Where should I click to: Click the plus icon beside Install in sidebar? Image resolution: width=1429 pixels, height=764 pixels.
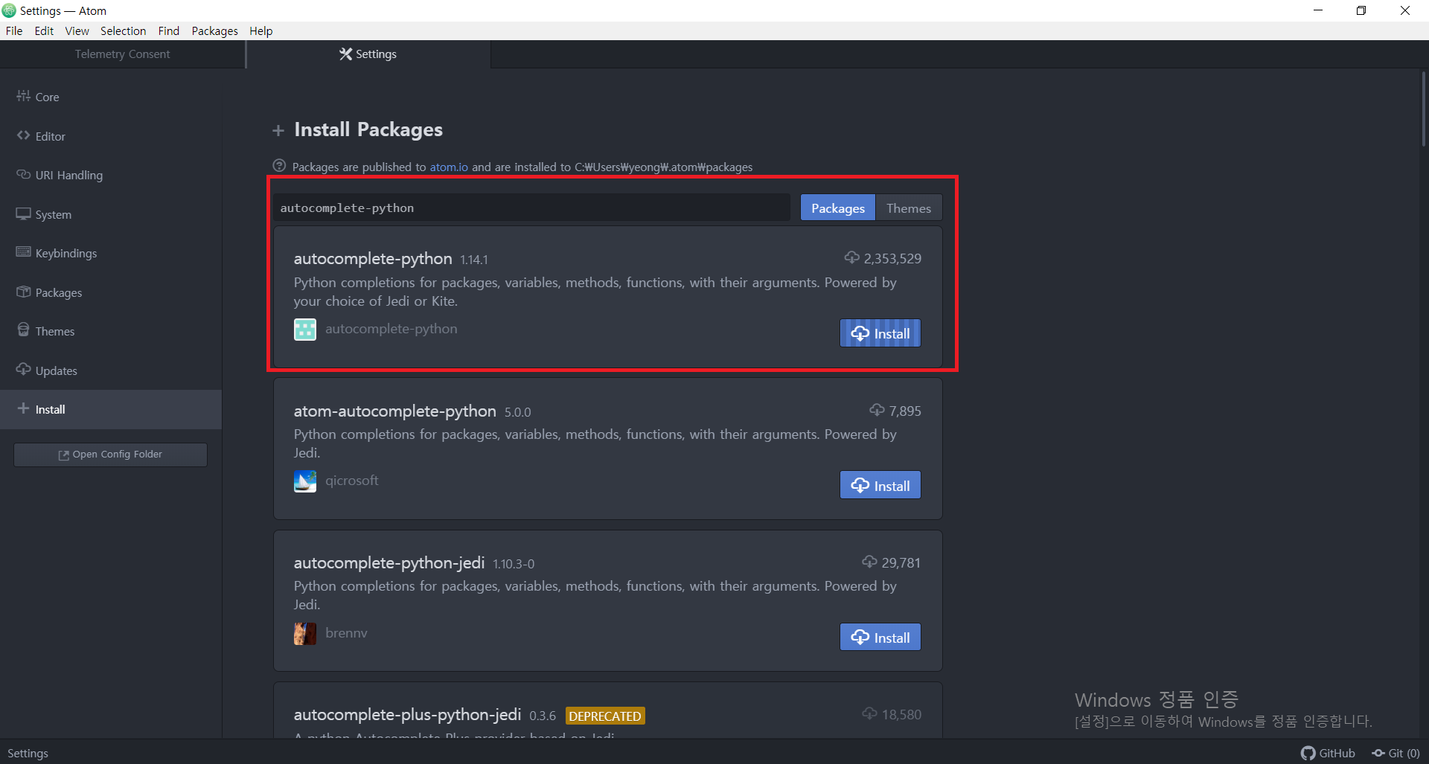(x=23, y=408)
